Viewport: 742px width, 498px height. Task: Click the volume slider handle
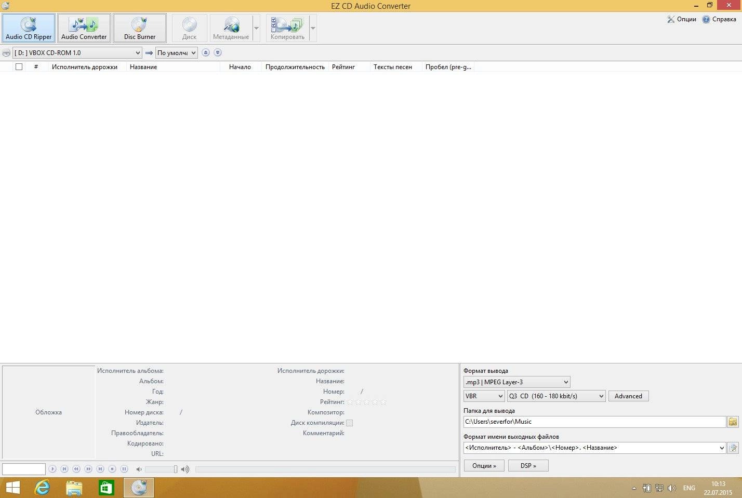(x=176, y=469)
